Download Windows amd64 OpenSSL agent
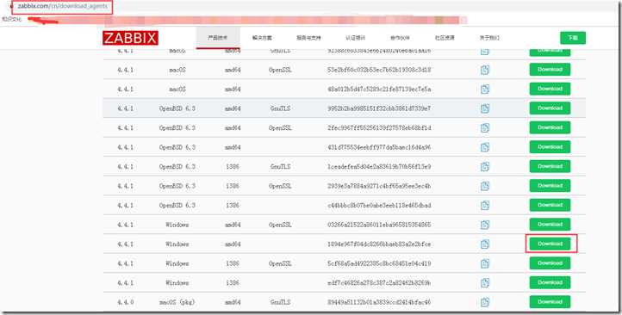622x315 pixels. point(550,225)
